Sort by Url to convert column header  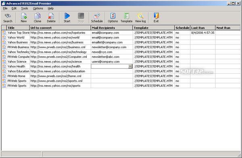click(x=60, y=28)
